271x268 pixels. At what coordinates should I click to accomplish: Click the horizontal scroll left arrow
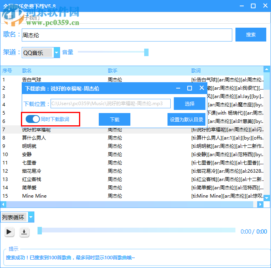coord(3,204)
